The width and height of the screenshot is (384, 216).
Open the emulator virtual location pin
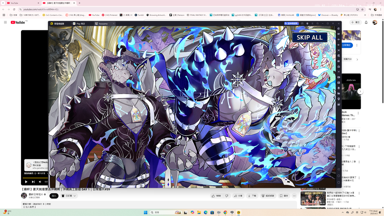[x=339, y=99]
